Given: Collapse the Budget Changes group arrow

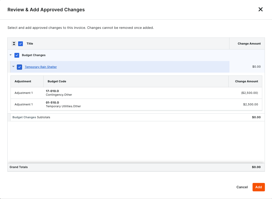Looking at the screenshot, I should click(11, 55).
